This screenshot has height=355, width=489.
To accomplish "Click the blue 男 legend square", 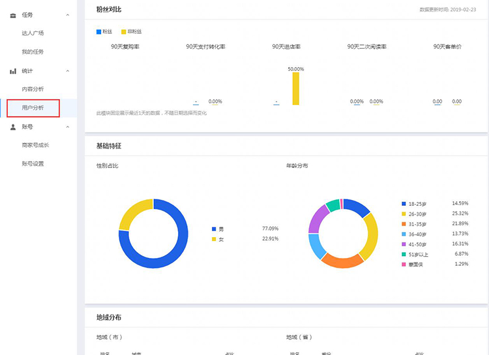I will [x=213, y=229].
